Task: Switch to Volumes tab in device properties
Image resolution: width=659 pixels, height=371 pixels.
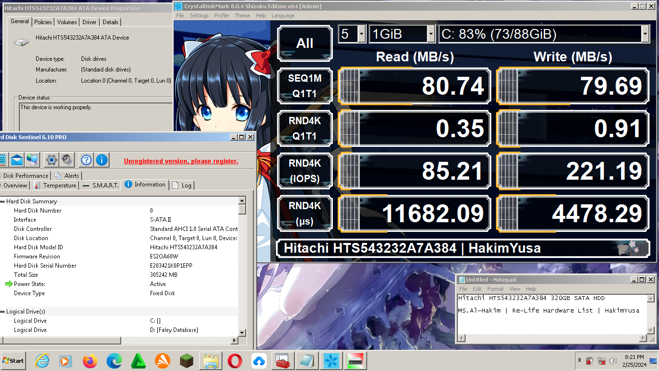Action: [67, 22]
